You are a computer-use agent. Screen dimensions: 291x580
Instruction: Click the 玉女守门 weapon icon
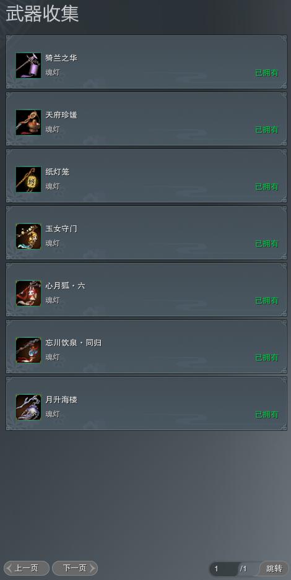[x=28, y=236]
